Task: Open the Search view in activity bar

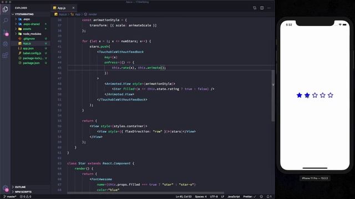Action: click(5, 20)
